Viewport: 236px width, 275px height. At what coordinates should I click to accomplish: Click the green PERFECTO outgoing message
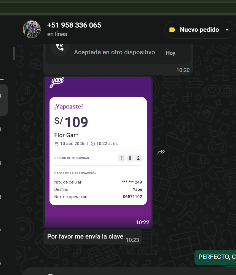point(215,257)
